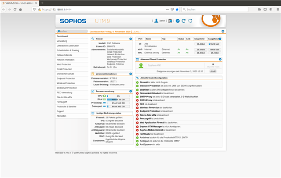
Task: Click the eth1 External (WAN) interface row
Action: point(179,53)
